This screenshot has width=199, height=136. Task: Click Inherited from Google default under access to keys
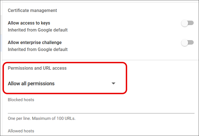pos(38,30)
